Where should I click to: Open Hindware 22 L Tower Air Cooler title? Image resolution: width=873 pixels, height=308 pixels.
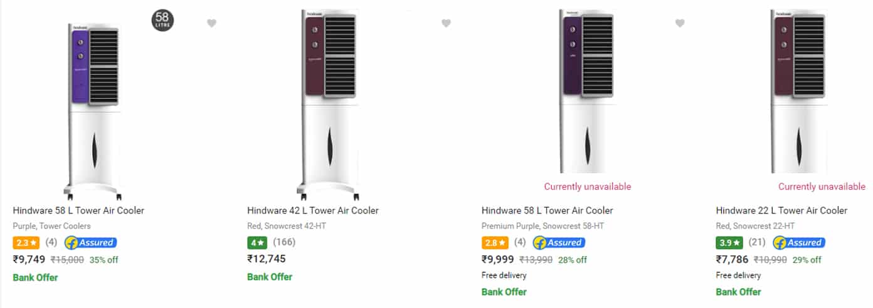pyautogui.click(x=781, y=210)
